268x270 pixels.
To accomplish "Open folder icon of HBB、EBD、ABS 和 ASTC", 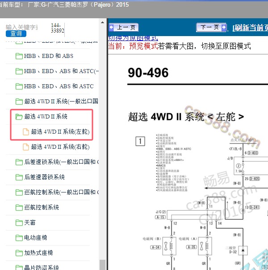I will point(19,86).
